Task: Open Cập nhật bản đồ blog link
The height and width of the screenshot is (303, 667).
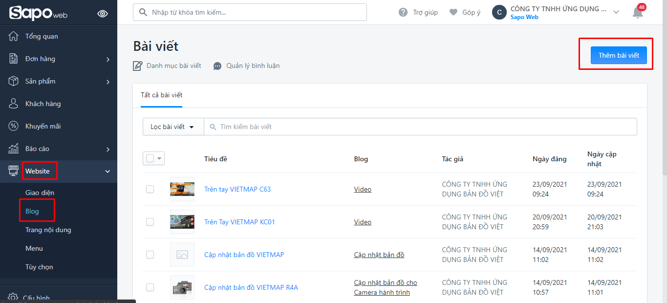Action: coord(379,255)
